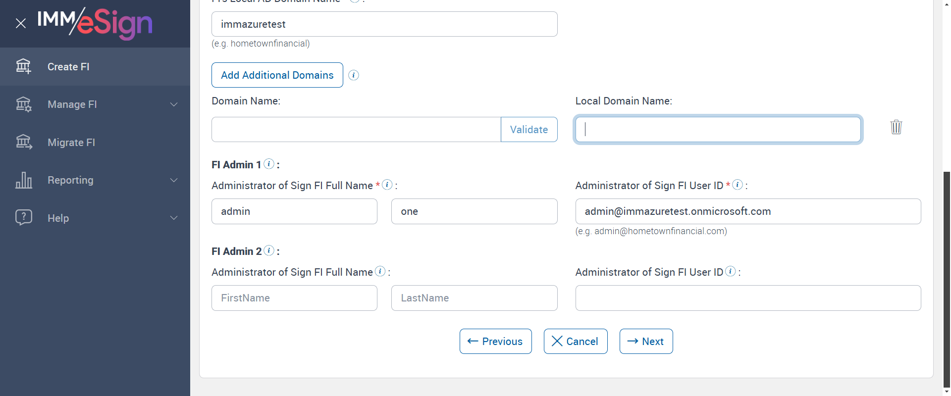
Task: Expand the Manage FI menu chevron
Action: tap(174, 104)
